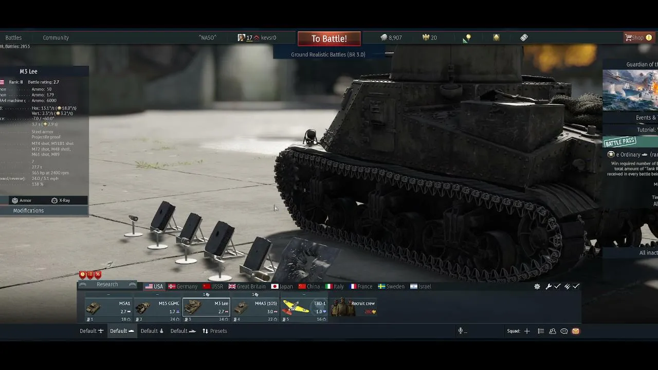
Task: Select the Japan nation tab
Action: tap(282, 287)
